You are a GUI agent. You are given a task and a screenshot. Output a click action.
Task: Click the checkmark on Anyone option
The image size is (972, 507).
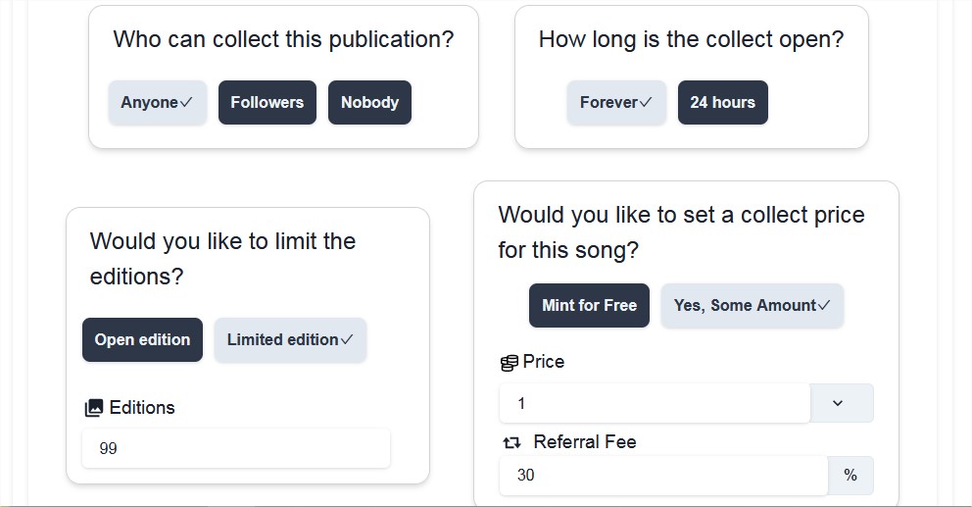click(186, 102)
